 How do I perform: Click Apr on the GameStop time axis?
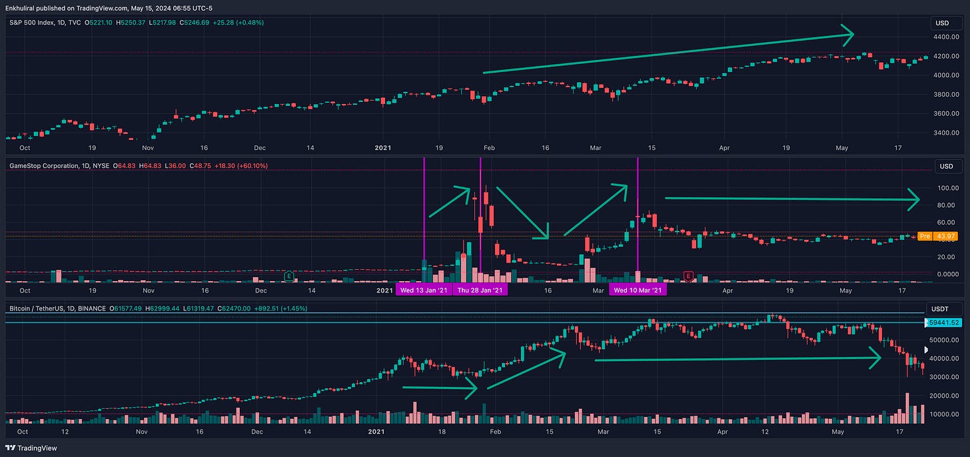[x=727, y=290]
